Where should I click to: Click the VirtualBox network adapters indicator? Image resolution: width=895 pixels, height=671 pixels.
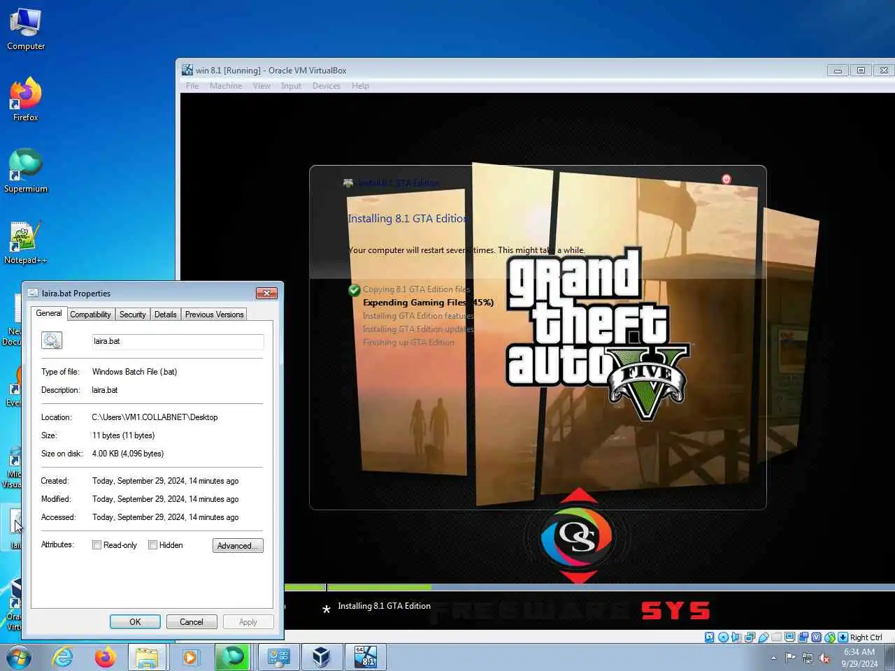pos(750,637)
